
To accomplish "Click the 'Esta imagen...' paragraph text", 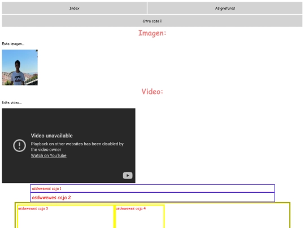I will point(13,44).
